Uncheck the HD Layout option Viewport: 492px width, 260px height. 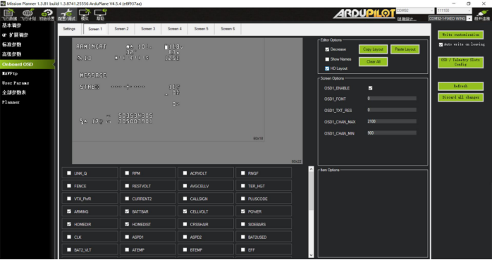327,68
